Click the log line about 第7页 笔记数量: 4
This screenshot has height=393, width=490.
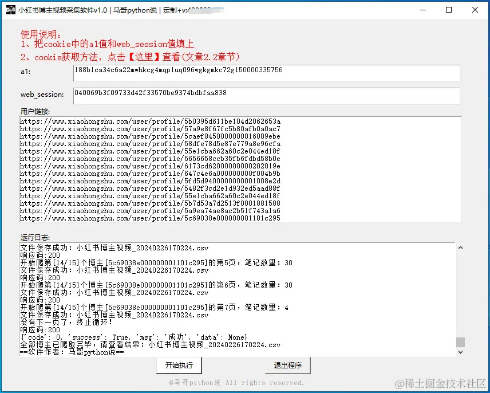pos(155,307)
